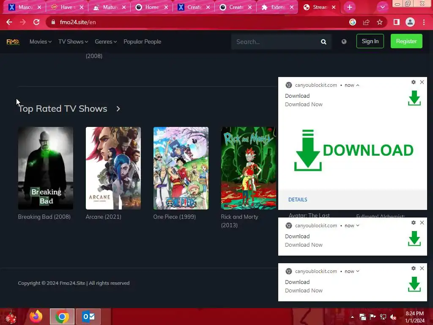
Task: Open Rick and Morty poster
Action: pyautogui.click(x=249, y=168)
